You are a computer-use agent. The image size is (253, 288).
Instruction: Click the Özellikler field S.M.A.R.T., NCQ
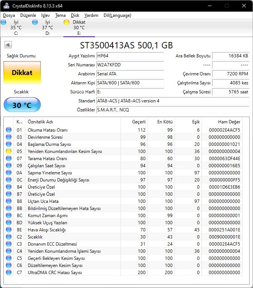(x=173, y=110)
